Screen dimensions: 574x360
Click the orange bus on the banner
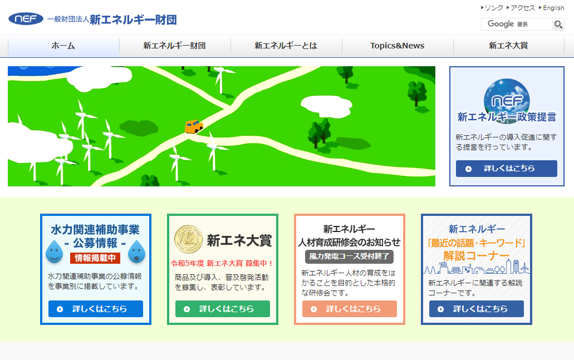[x=194, y=126]
